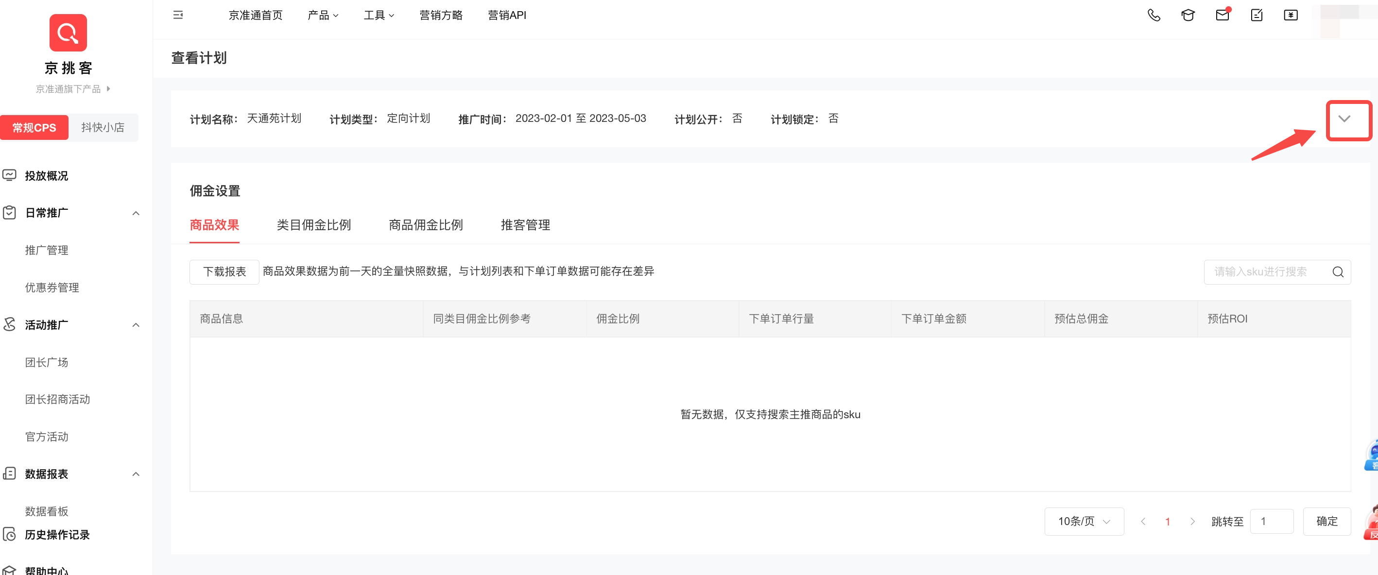Open 团长广场 in sidebar
This screenshot has height=575, width=1378.
coord(47,362)
